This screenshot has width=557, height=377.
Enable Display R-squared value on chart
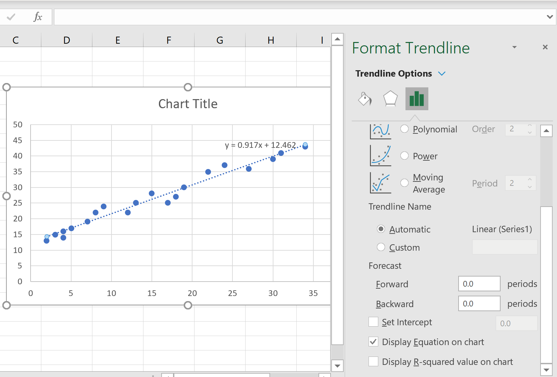[x=373, y=362]
